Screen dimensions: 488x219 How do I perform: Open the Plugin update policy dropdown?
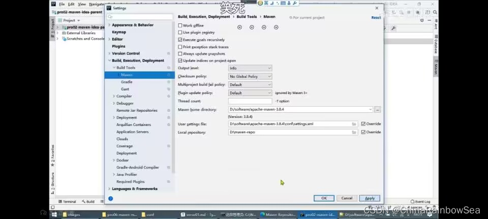click(x=250, y=92)
